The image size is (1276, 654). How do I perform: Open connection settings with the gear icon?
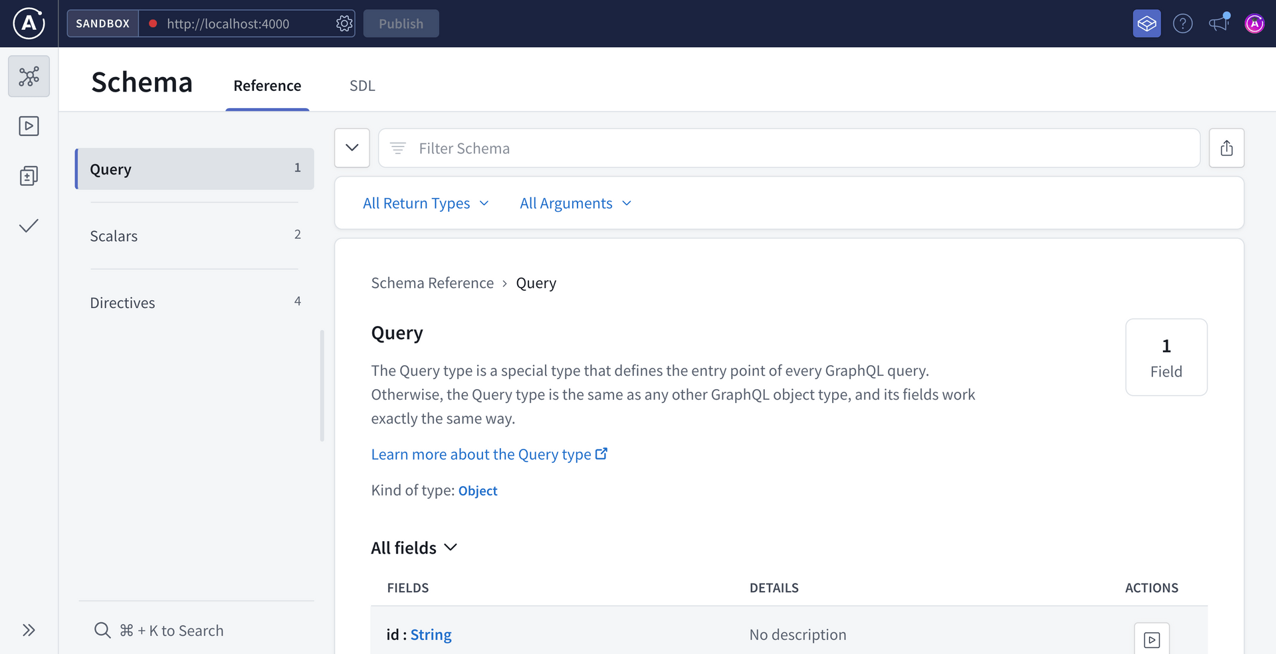[x=344, y=23]
